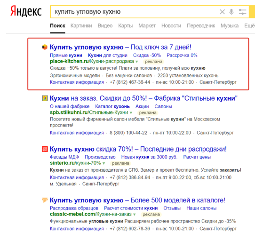Screen dimensions: 255x240
Task: Click the red sinterio.ru favicon
Action: tap(45, 149)
